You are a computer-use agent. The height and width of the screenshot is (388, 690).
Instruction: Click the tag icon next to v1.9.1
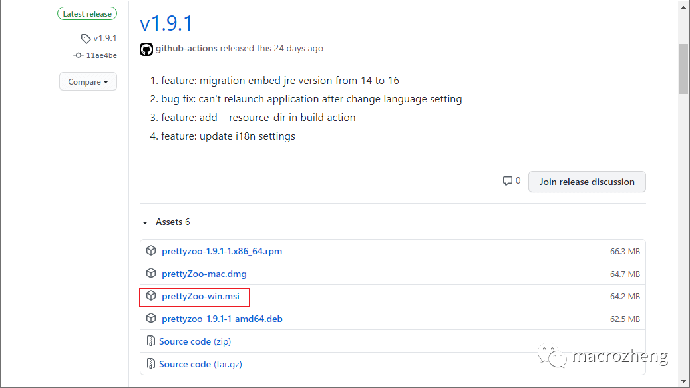(85, 39)
